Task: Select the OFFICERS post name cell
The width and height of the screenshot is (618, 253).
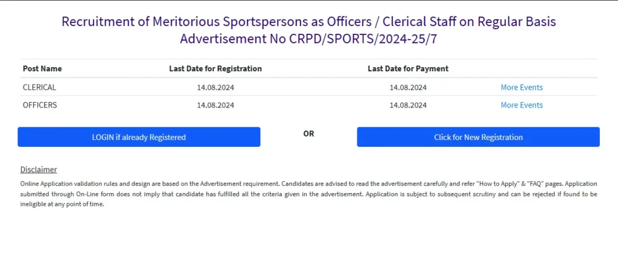Action: [x=40, y=105]
